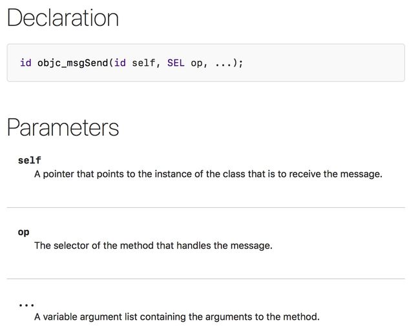
Task: Click the Parameters heading
Action: [x=63, y=128]
